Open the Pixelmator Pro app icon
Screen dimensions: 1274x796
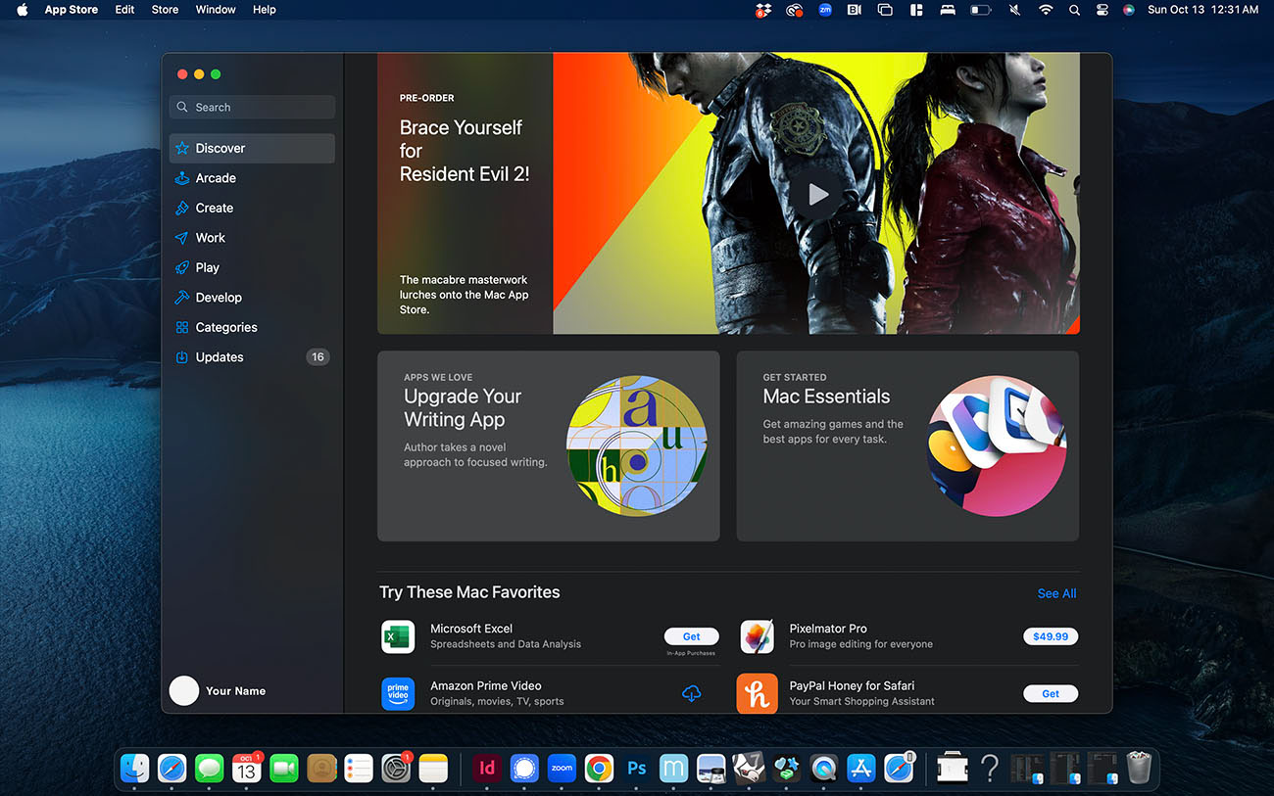click(x=757, y=636)
